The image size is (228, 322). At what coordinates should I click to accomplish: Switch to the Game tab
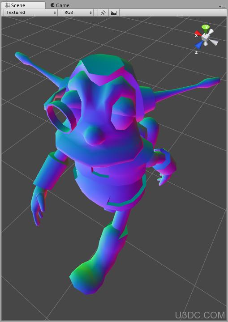(x=60, y=5)
